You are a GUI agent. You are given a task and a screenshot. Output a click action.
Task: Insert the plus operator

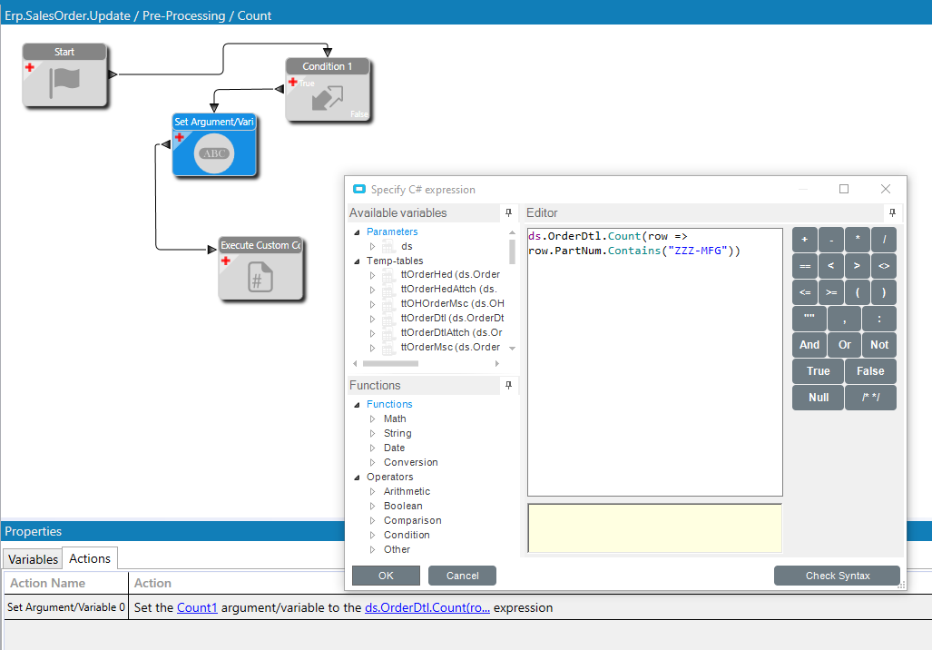[805, 240]
